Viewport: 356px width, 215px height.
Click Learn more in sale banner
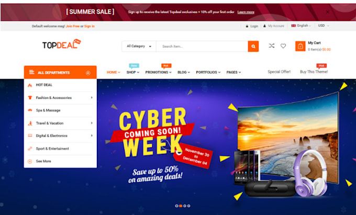[246, 12]
